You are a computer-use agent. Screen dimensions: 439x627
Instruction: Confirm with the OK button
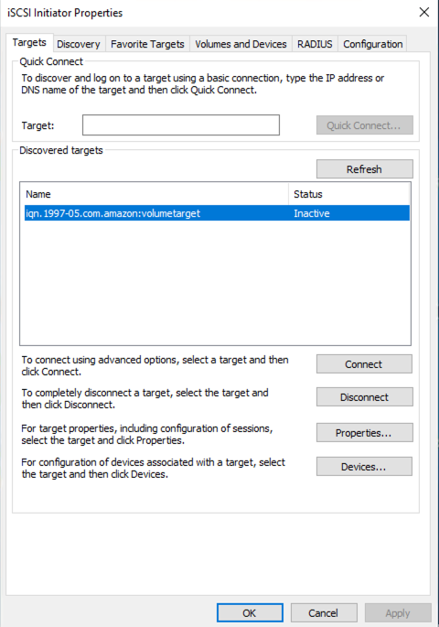(x=250, y=613)
